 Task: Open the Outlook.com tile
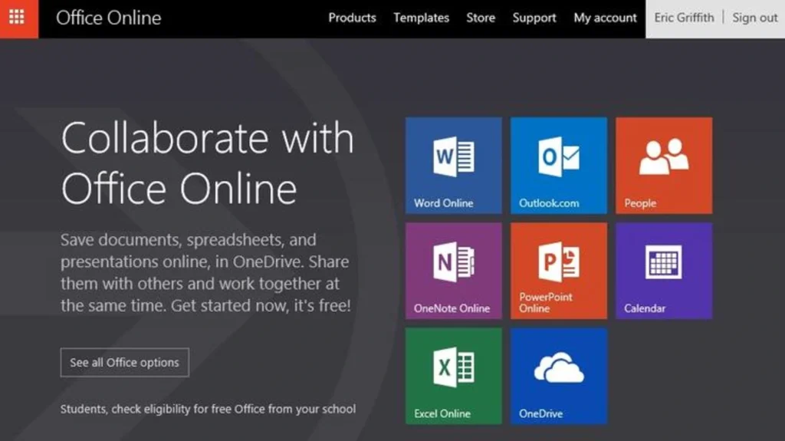[x=559, y=166]
